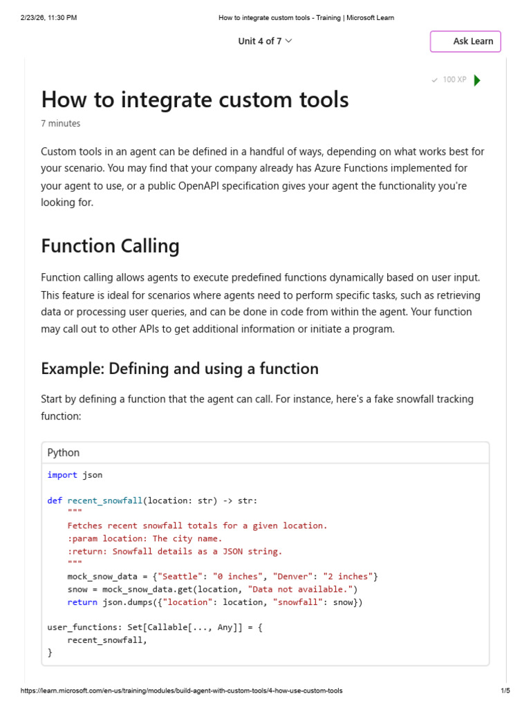Click the 1/5 page number in the footer

click(505, 691)
